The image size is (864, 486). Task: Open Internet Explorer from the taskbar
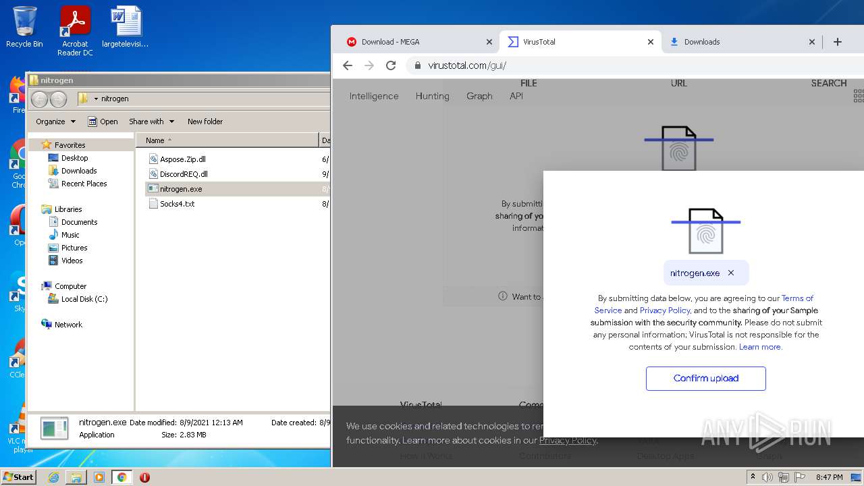(53, 477)
